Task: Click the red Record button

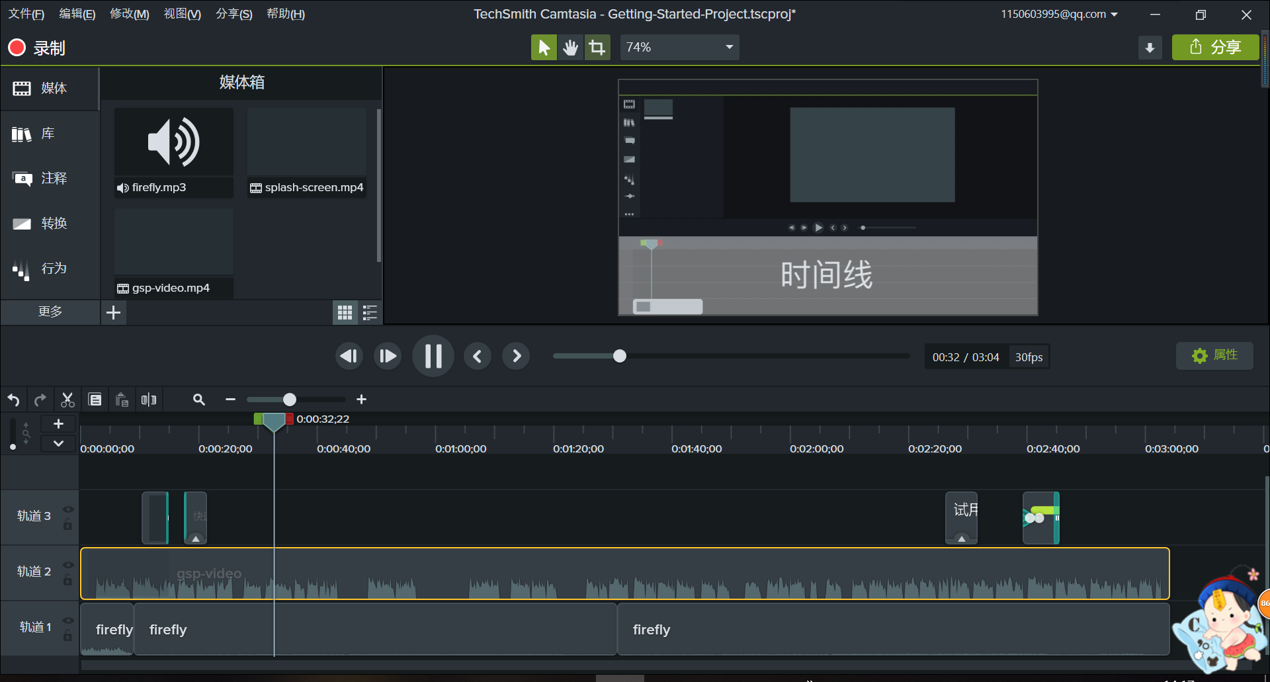Action: pyautogui.click(x=17, y=48)
